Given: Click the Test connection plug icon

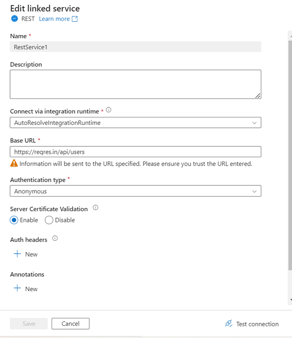Looking at the screenshot, I should pos(229,323).
